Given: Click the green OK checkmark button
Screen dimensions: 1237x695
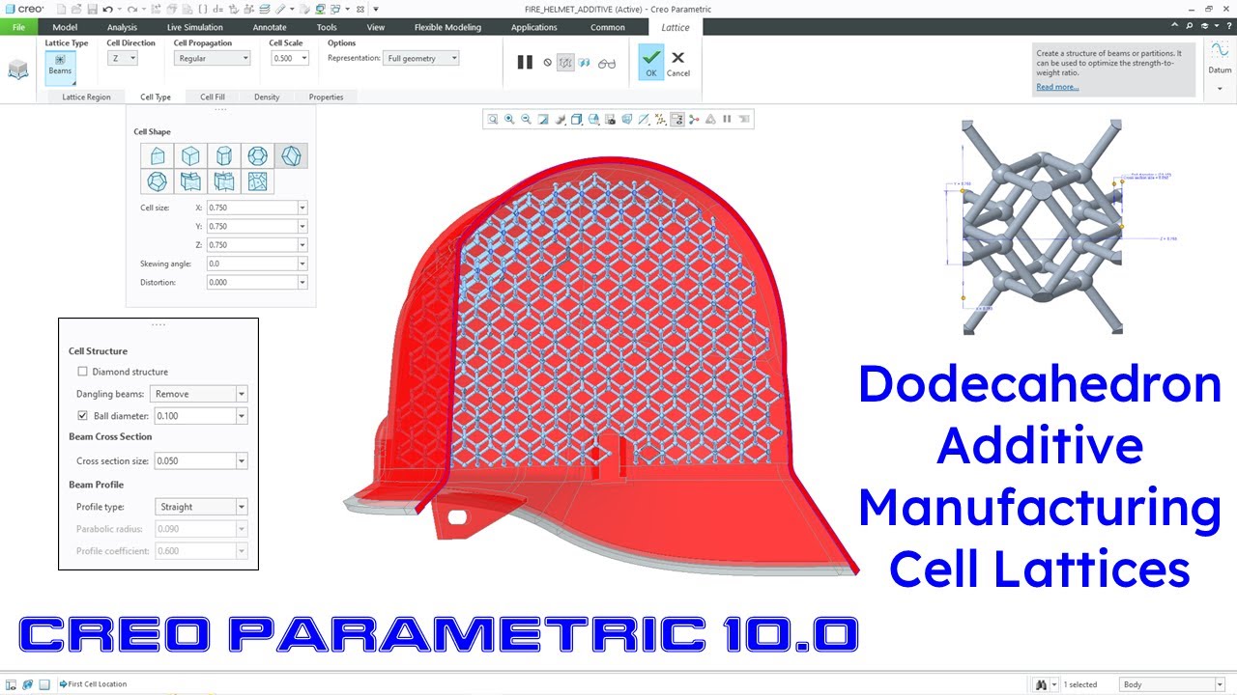Looking at the screenshot, I should pyautogui.click(x=650, y=62).
